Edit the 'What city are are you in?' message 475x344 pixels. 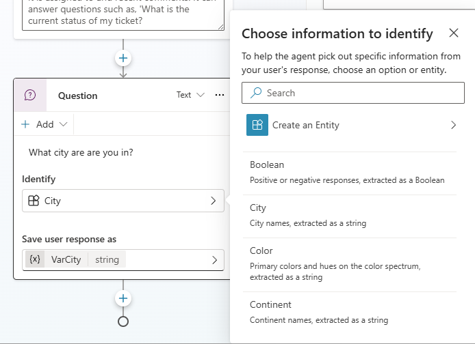click(x=81, y=152)
